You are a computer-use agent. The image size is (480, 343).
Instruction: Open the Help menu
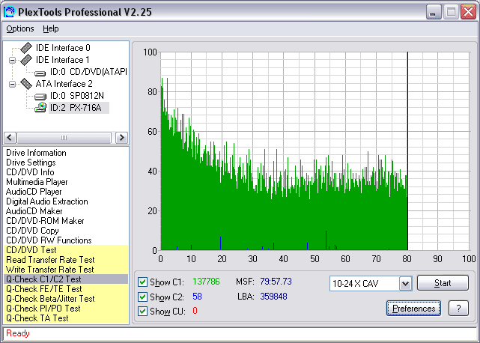click(51, 28)
